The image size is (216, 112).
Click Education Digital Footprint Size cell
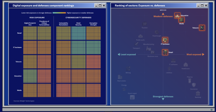[x=30, y=76]
